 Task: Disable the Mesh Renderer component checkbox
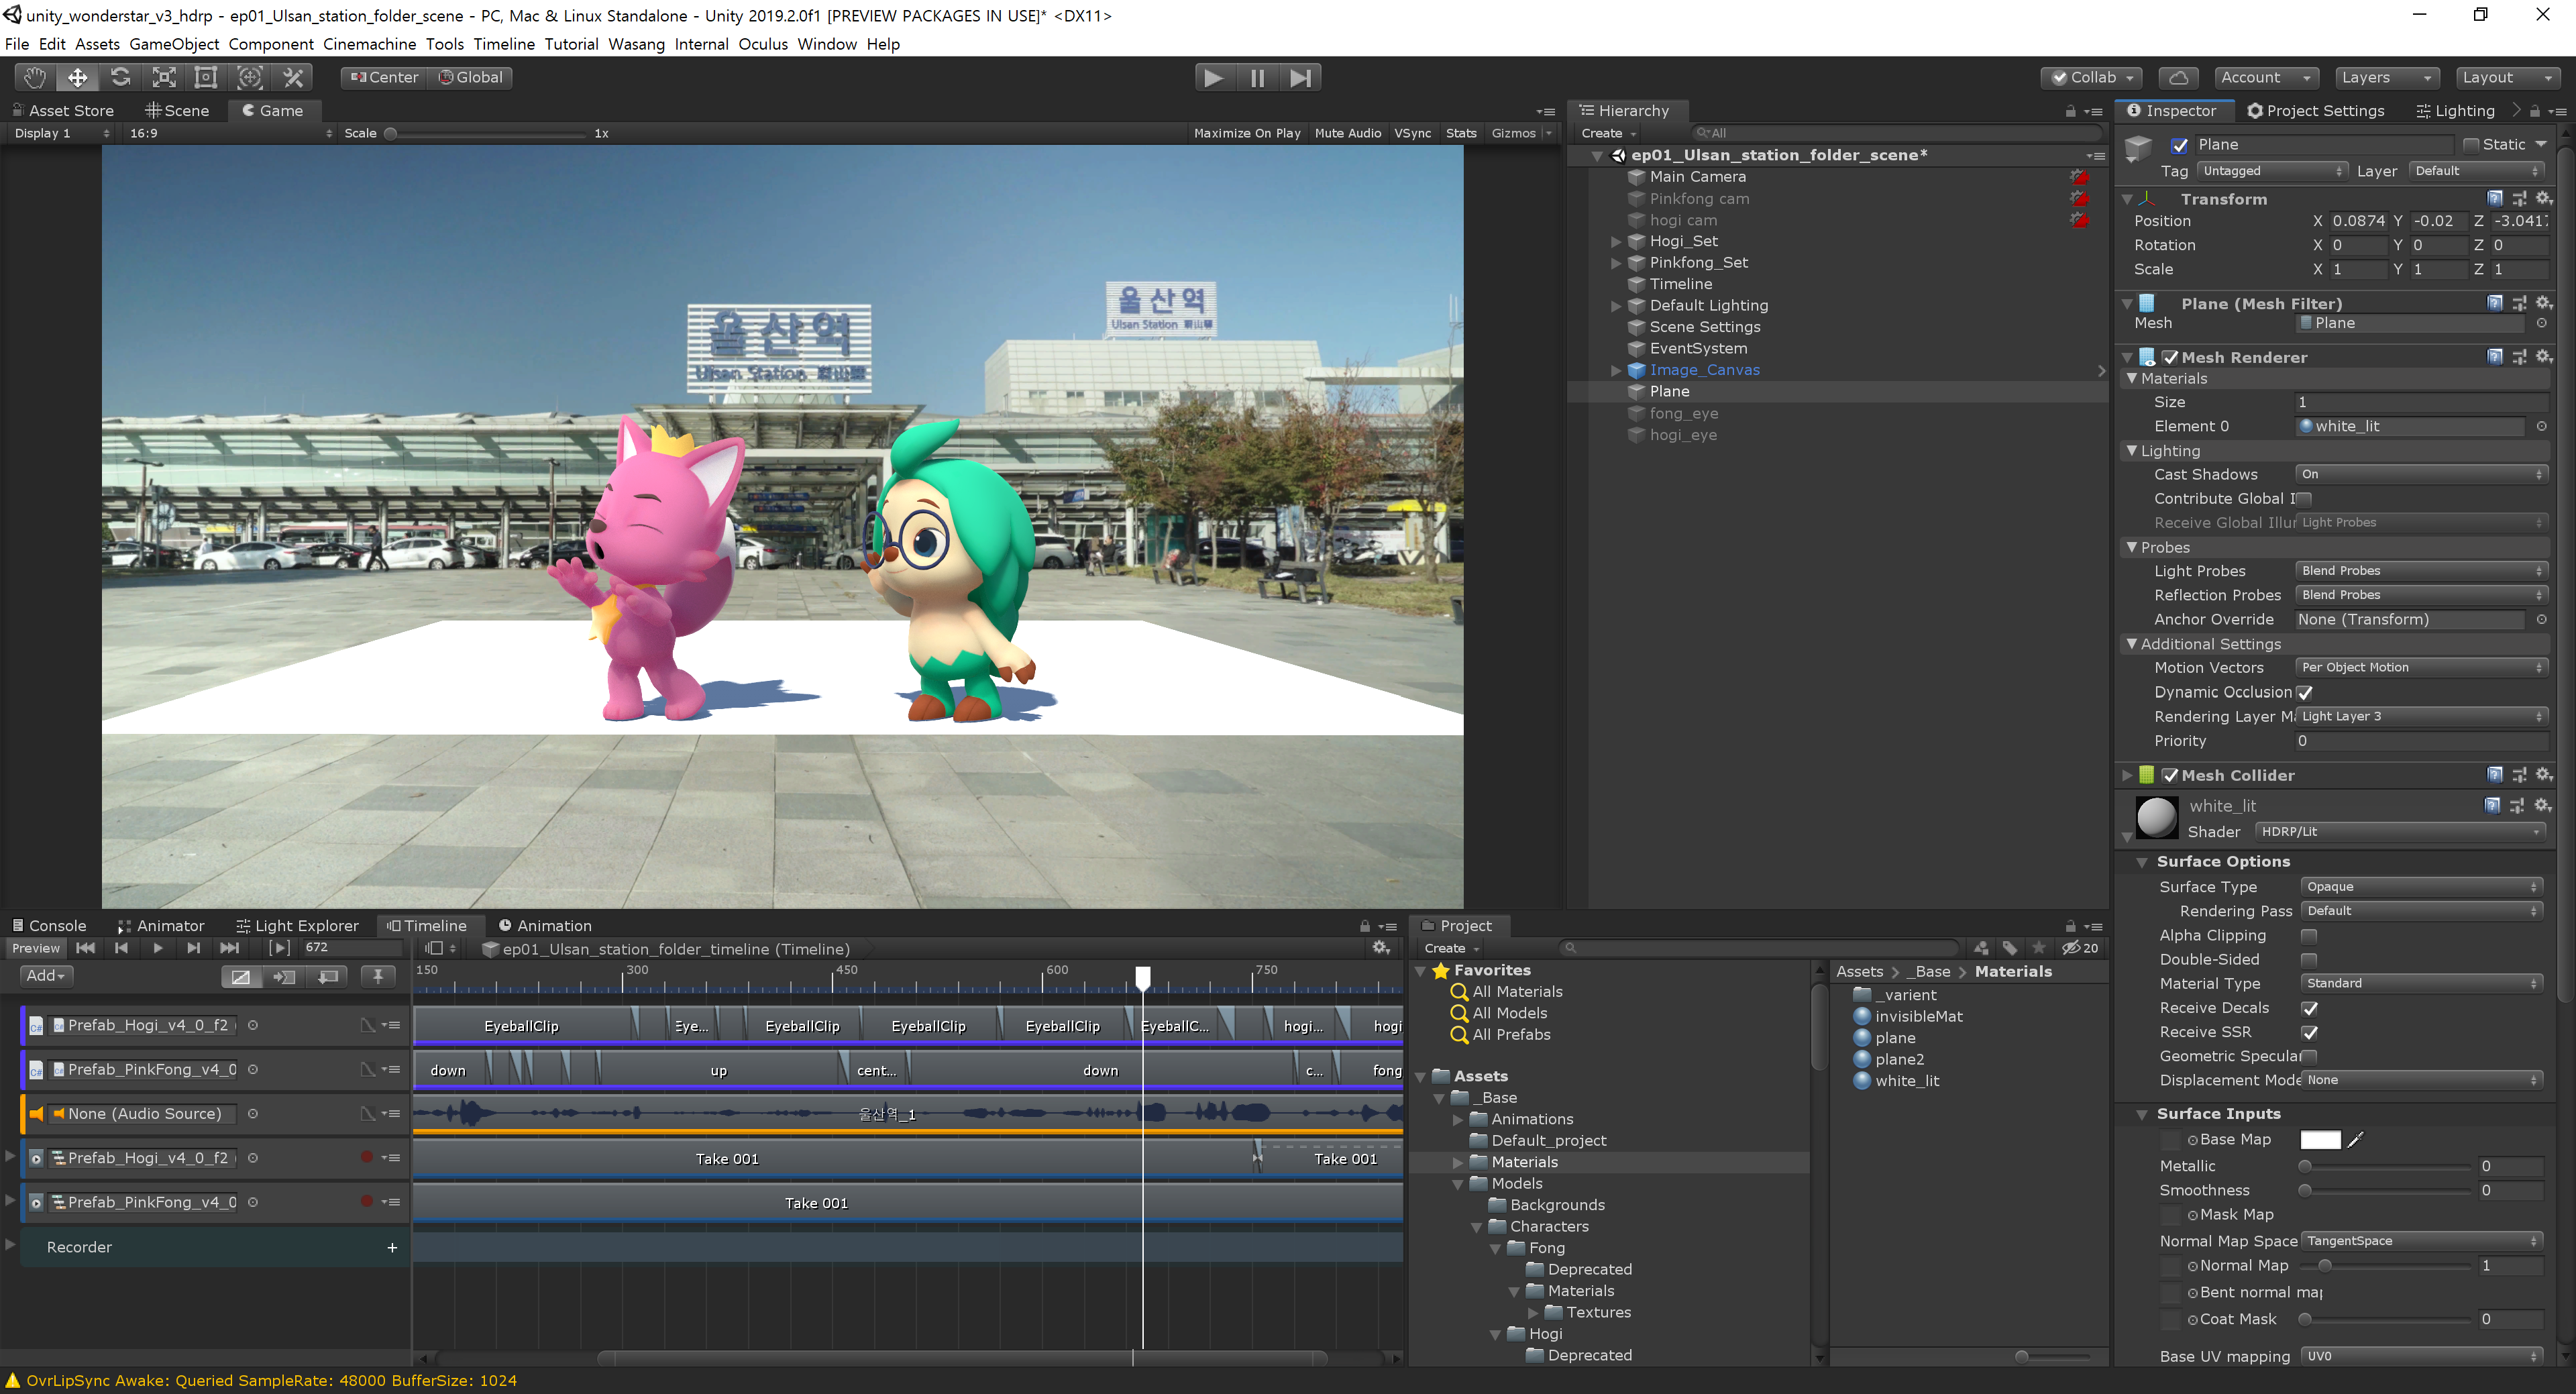[2170, 357]
